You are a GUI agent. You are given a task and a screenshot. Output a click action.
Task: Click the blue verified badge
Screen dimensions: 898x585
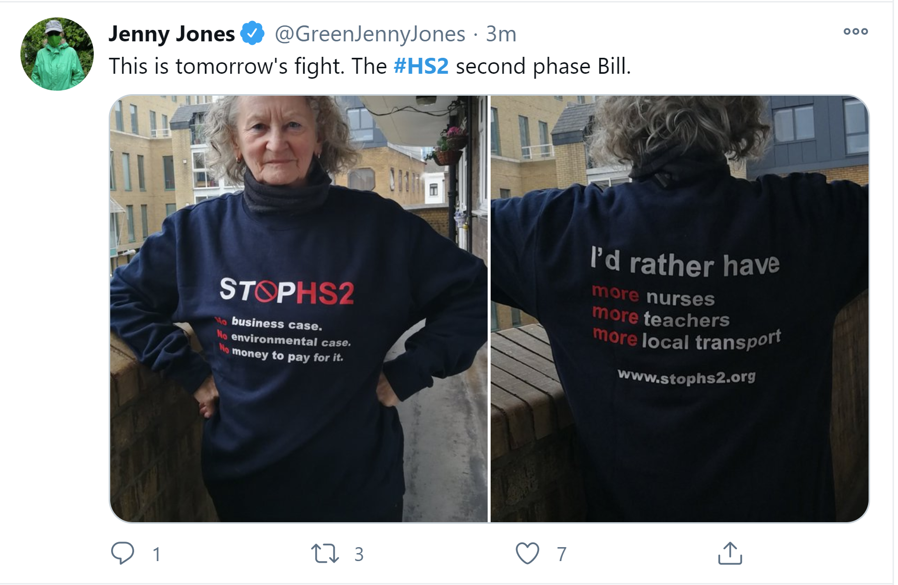(x=252, y=33)
